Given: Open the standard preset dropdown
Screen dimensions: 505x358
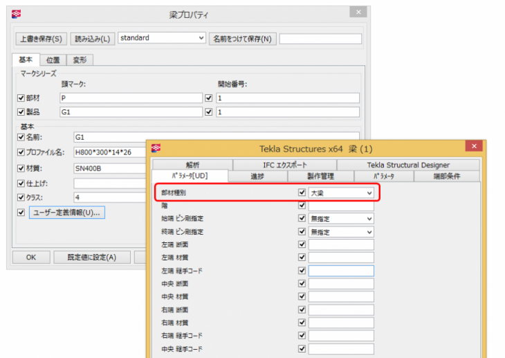Looking at the screenshot, I should [162, 38].
